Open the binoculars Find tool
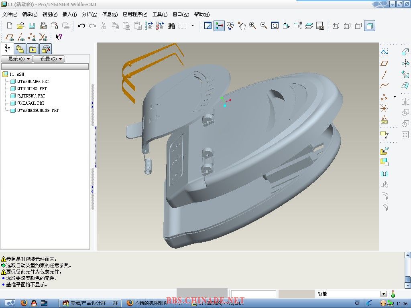Screen dimensions: 411x308 click(x=171, y=26)
